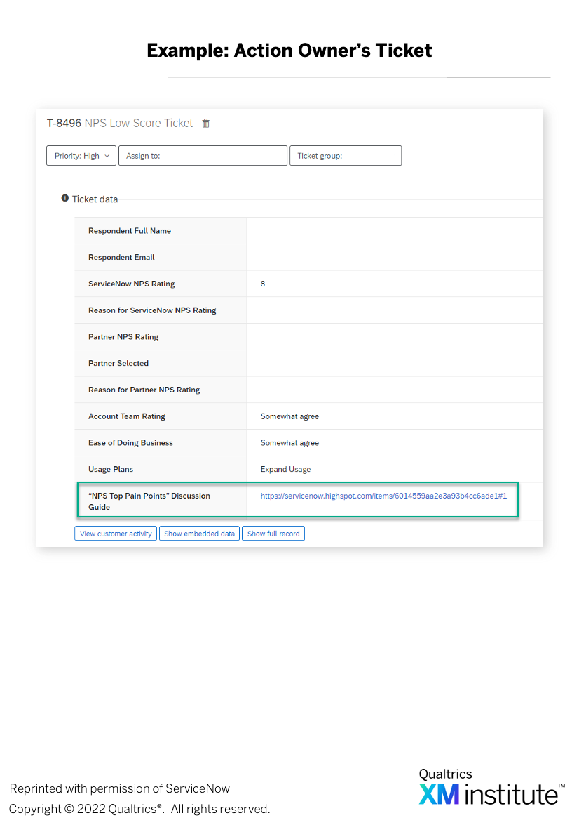Click the Assign to field
The height and width of the screenshot is (825, 579).
click(x=203, y=156)
